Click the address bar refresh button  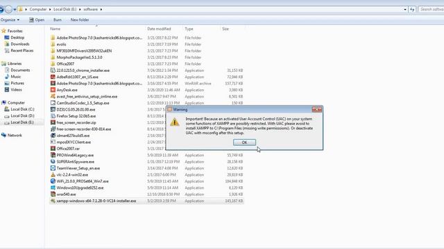[x=412, y=9]
